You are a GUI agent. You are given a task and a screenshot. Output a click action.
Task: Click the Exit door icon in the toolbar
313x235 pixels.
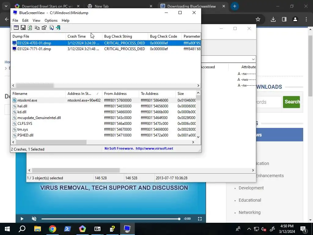click(58, 28)
